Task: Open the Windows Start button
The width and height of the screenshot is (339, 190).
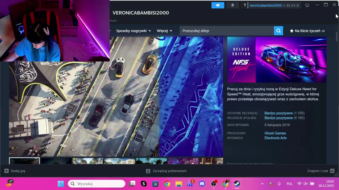Action: (x=61, y=184)
